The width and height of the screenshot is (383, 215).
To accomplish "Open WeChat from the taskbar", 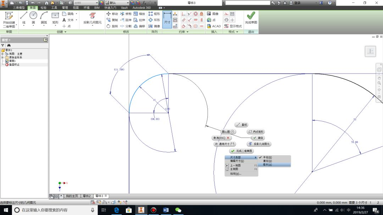I will (178, 210).
